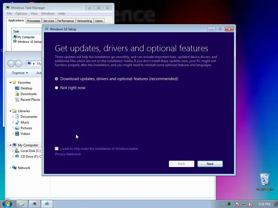Expand the CD Drive (F:) node
Viewport: 278px width, 208px height.
click(x=13, y=156)
